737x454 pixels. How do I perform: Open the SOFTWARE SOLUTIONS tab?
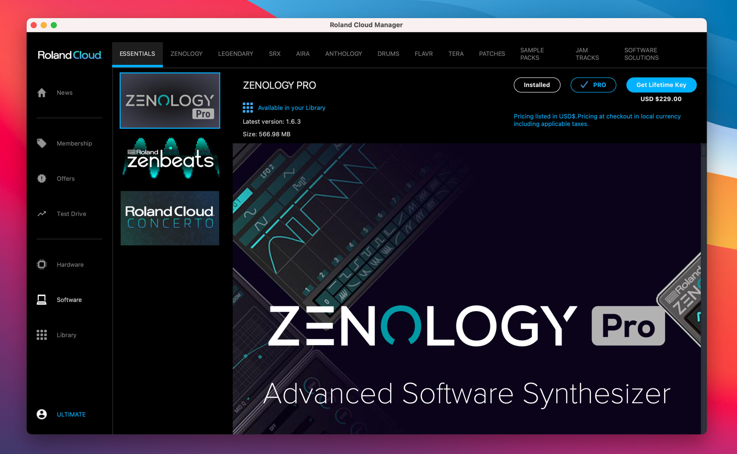[641, 54]
